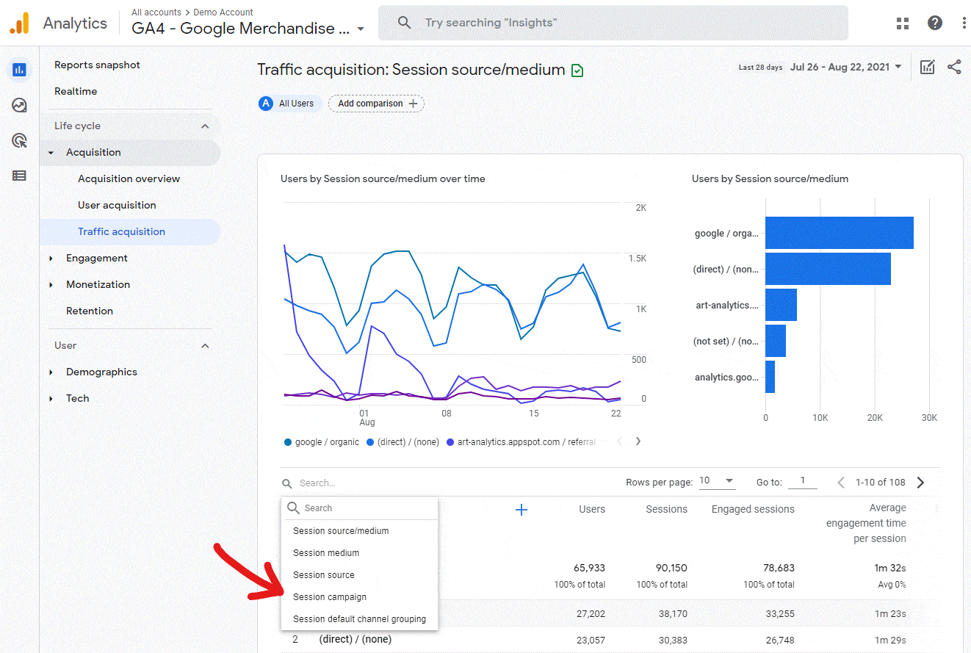Open the Google apps grid
This screenshot has width=971, height=653.
pyautogui.click(x=903, y=23)
